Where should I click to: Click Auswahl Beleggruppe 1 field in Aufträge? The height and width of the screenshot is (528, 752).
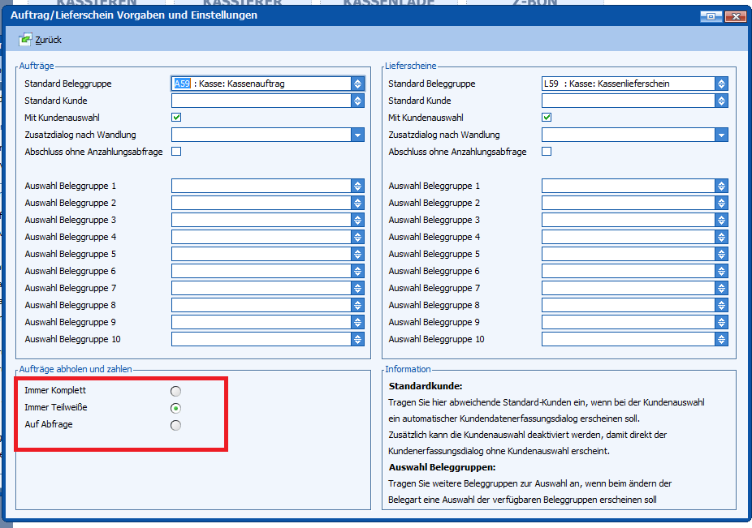(260, 186)
